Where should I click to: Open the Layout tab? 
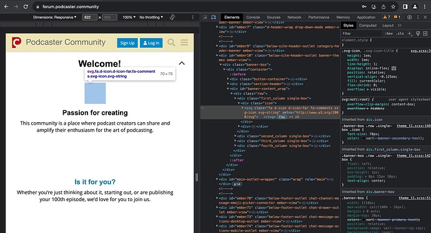388,25
